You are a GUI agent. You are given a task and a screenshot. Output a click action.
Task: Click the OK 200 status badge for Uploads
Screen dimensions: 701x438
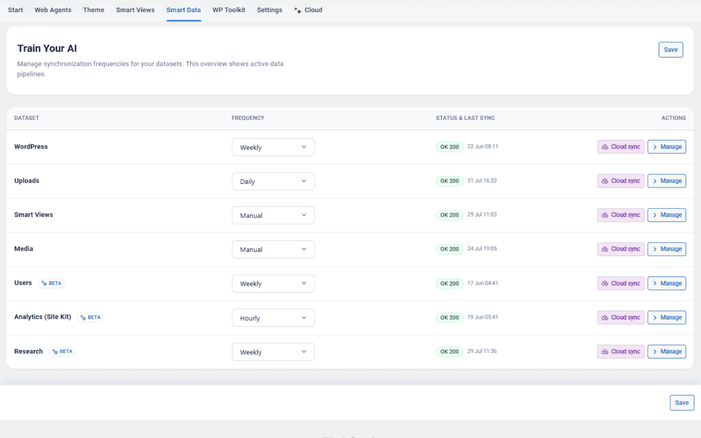point(449,181)
